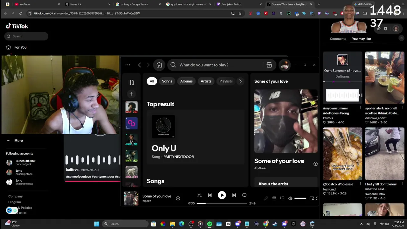This screenshot has height=229, width=407.
Task: Open Spotify three-dots menu
Action: (x=128, y=65)
